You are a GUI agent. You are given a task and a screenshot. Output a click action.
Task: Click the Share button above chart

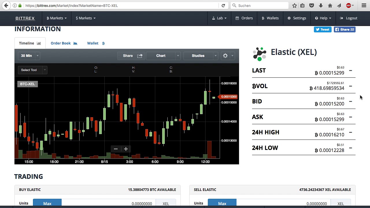tap(131, 56)
